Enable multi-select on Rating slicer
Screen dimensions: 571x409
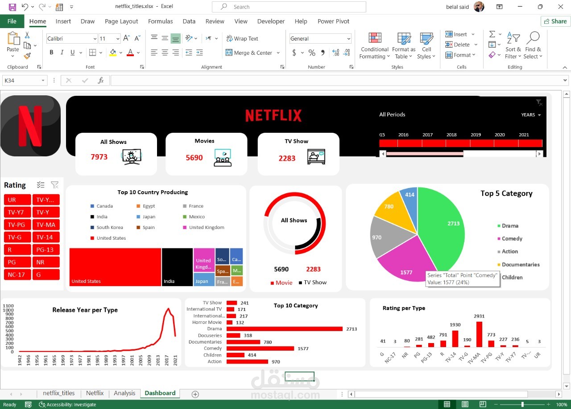click(x=41, y=185)
